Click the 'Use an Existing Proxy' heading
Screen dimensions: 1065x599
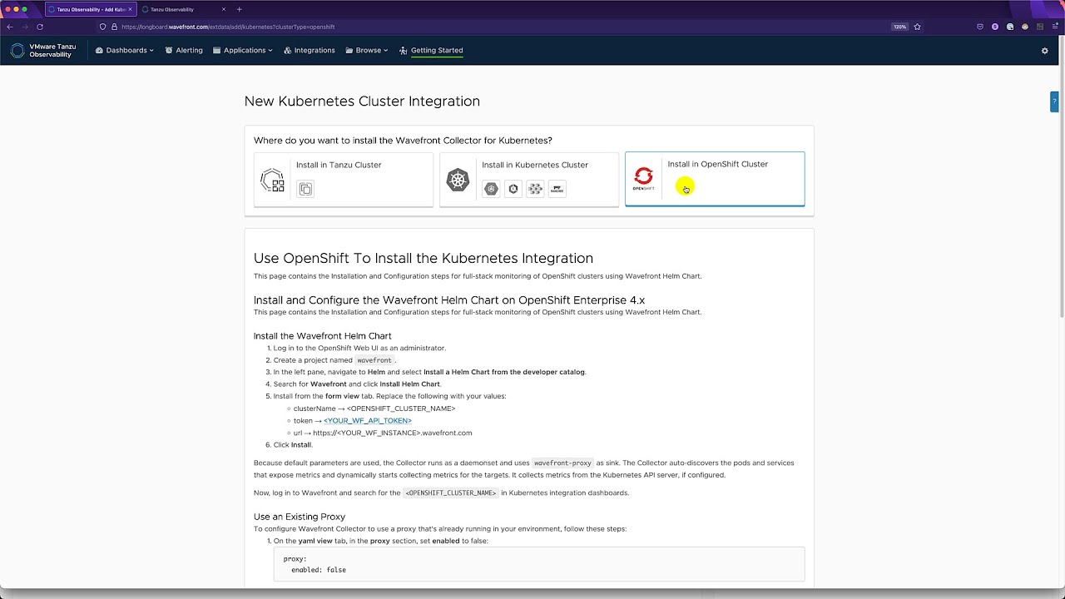point(300,517)
